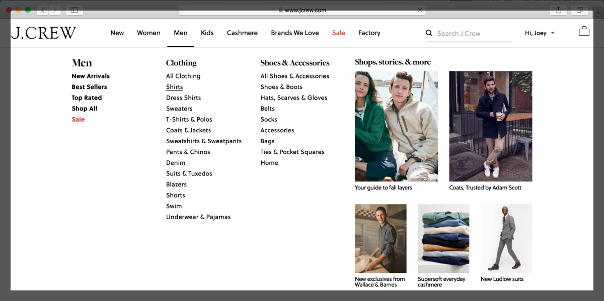Open the Factory nav item

(x=369, y=33)
